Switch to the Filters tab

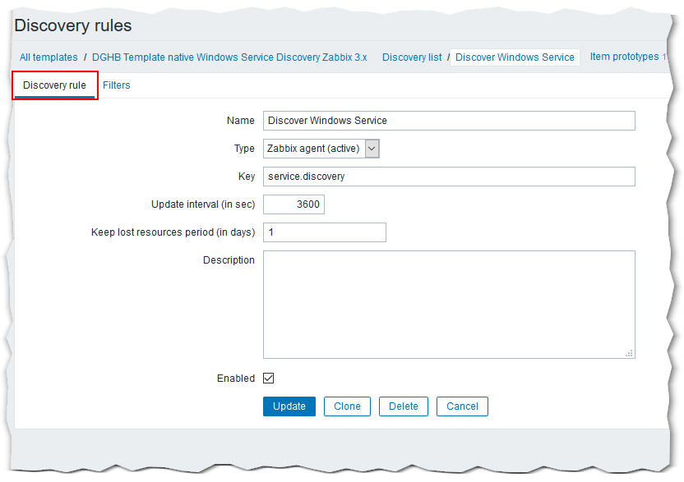coord(116,85)
